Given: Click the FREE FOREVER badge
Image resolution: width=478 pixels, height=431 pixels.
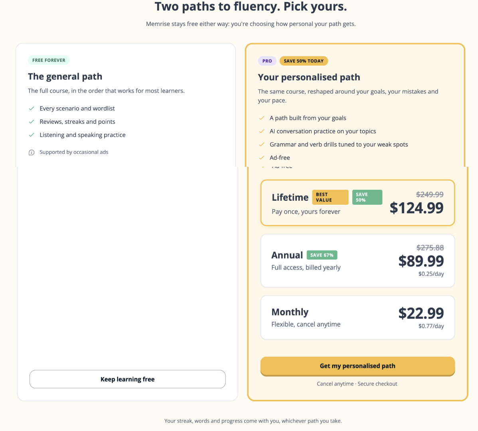Looking at the screenshot, I should click(49, 60).
